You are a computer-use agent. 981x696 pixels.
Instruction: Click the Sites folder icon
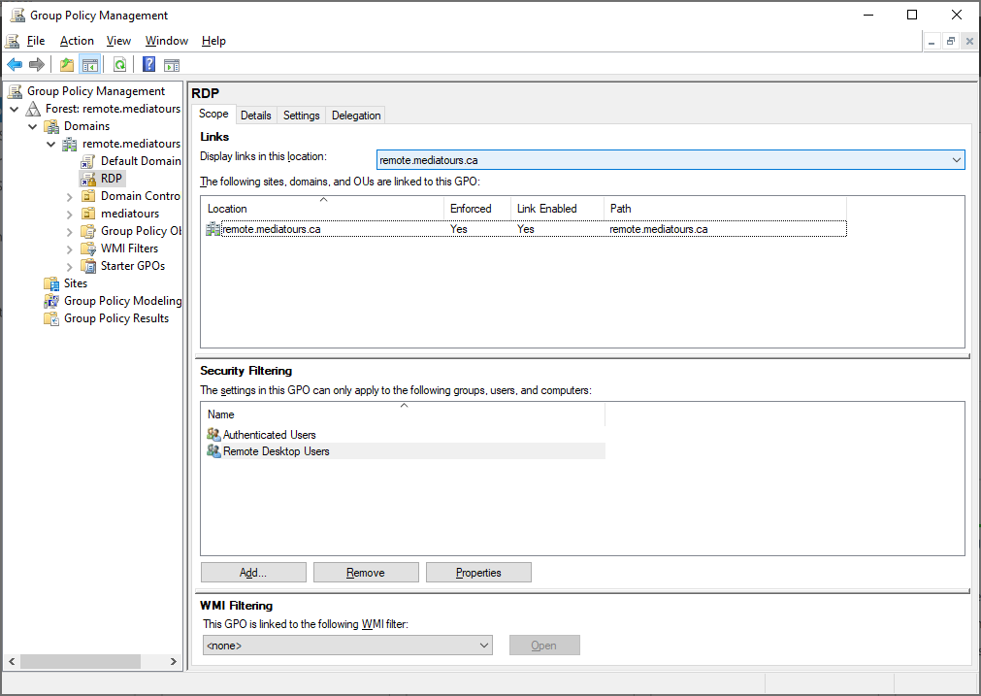(x=51, y=283)
